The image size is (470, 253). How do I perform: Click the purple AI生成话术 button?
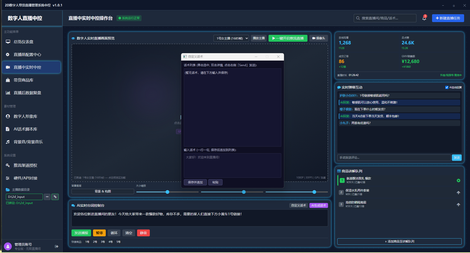click(x=318, y=205)
